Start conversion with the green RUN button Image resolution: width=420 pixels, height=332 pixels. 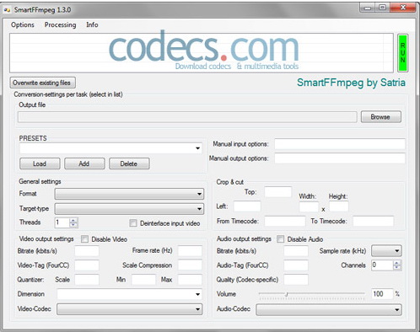coord(402,53)
